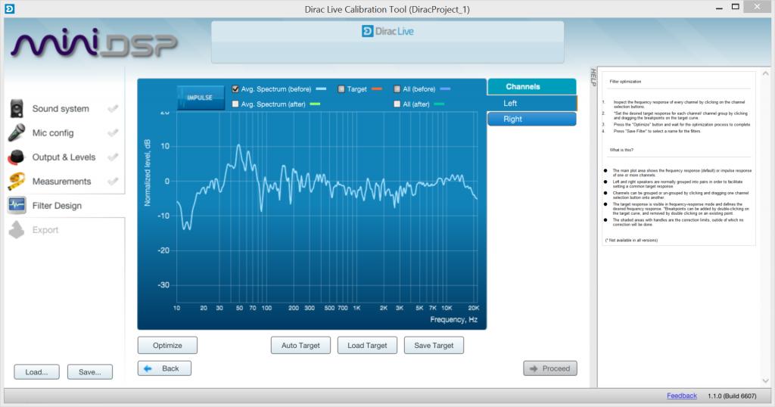775x407 pixels.
Task: Select the Left channel
Action: (x=532, y=103)
